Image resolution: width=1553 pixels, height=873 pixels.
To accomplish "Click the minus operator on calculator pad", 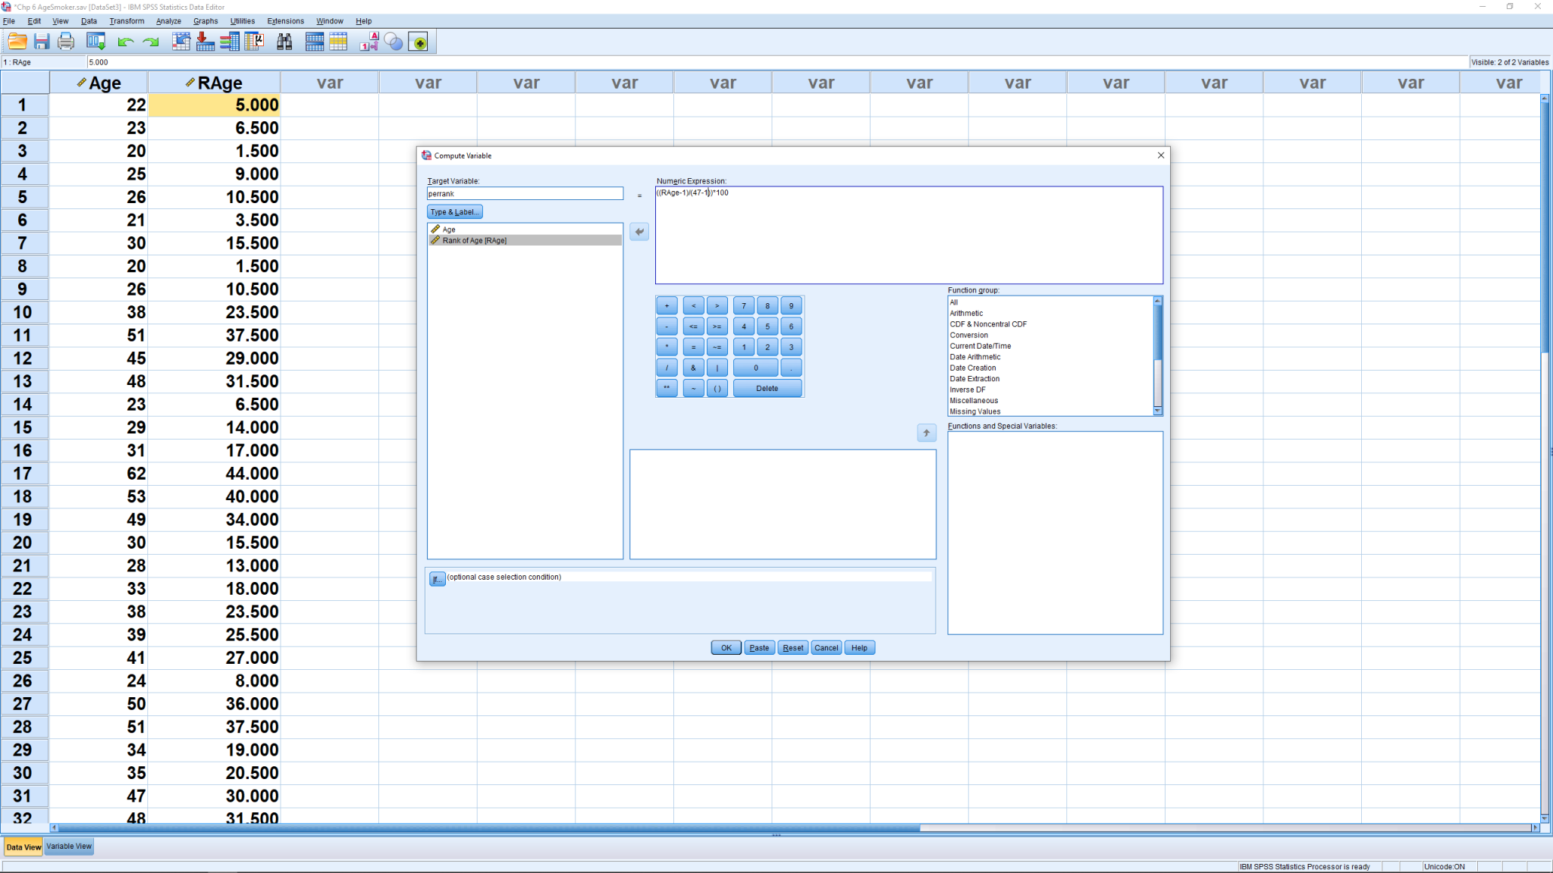I will pos(667,327).
